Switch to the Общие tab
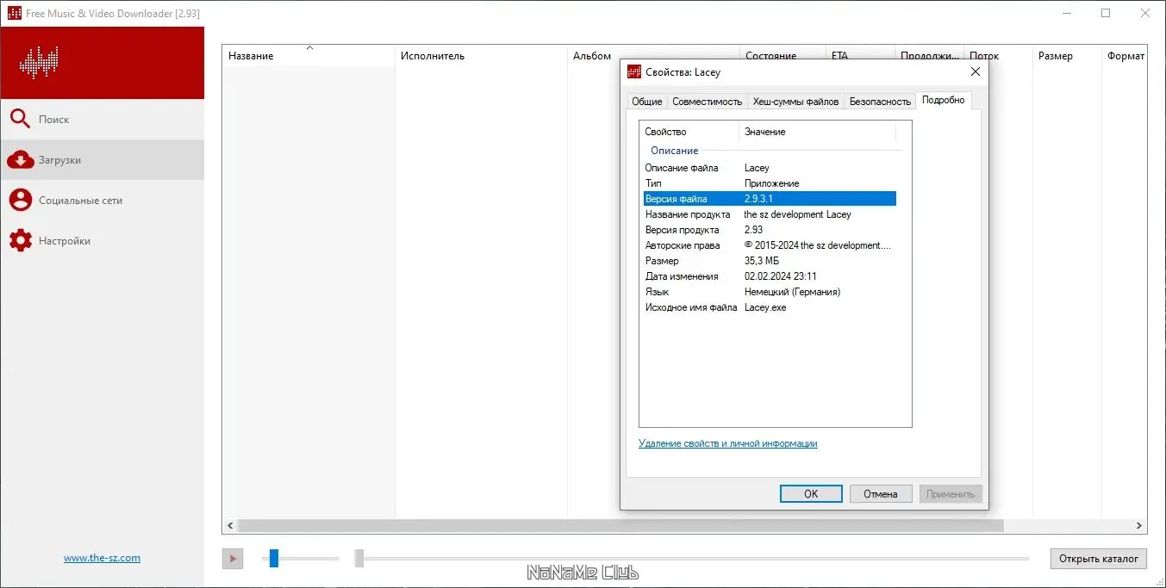Image resolution: width=1166 pixels, height=588 pixels. coord(647,102)
